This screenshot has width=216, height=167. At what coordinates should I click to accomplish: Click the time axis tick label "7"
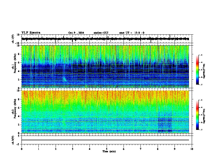pyautogui.click(x=141, y=149)
